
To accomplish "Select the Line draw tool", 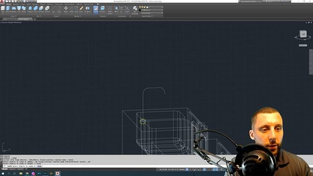I will pos(53,9).
